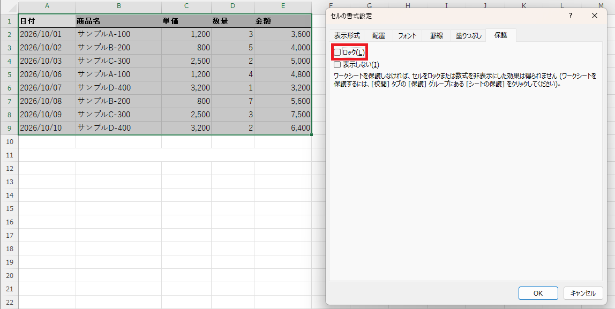Click サンプルA-100 in row 2
The height and width of the screenshot is (309, 615).
tap(119, 34)
